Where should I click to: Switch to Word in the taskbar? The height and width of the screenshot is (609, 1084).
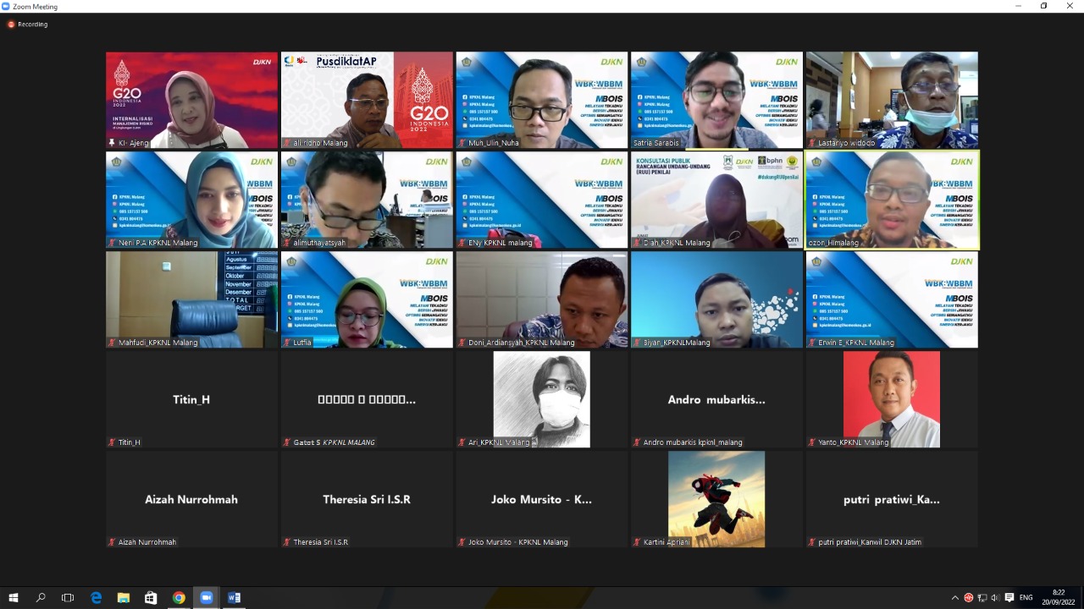tap(234, 598)
